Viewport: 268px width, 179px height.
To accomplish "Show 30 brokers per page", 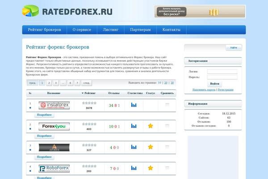I will [172, 83].
